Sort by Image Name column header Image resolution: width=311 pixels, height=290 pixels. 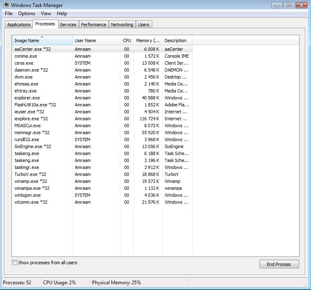(42, 40)
